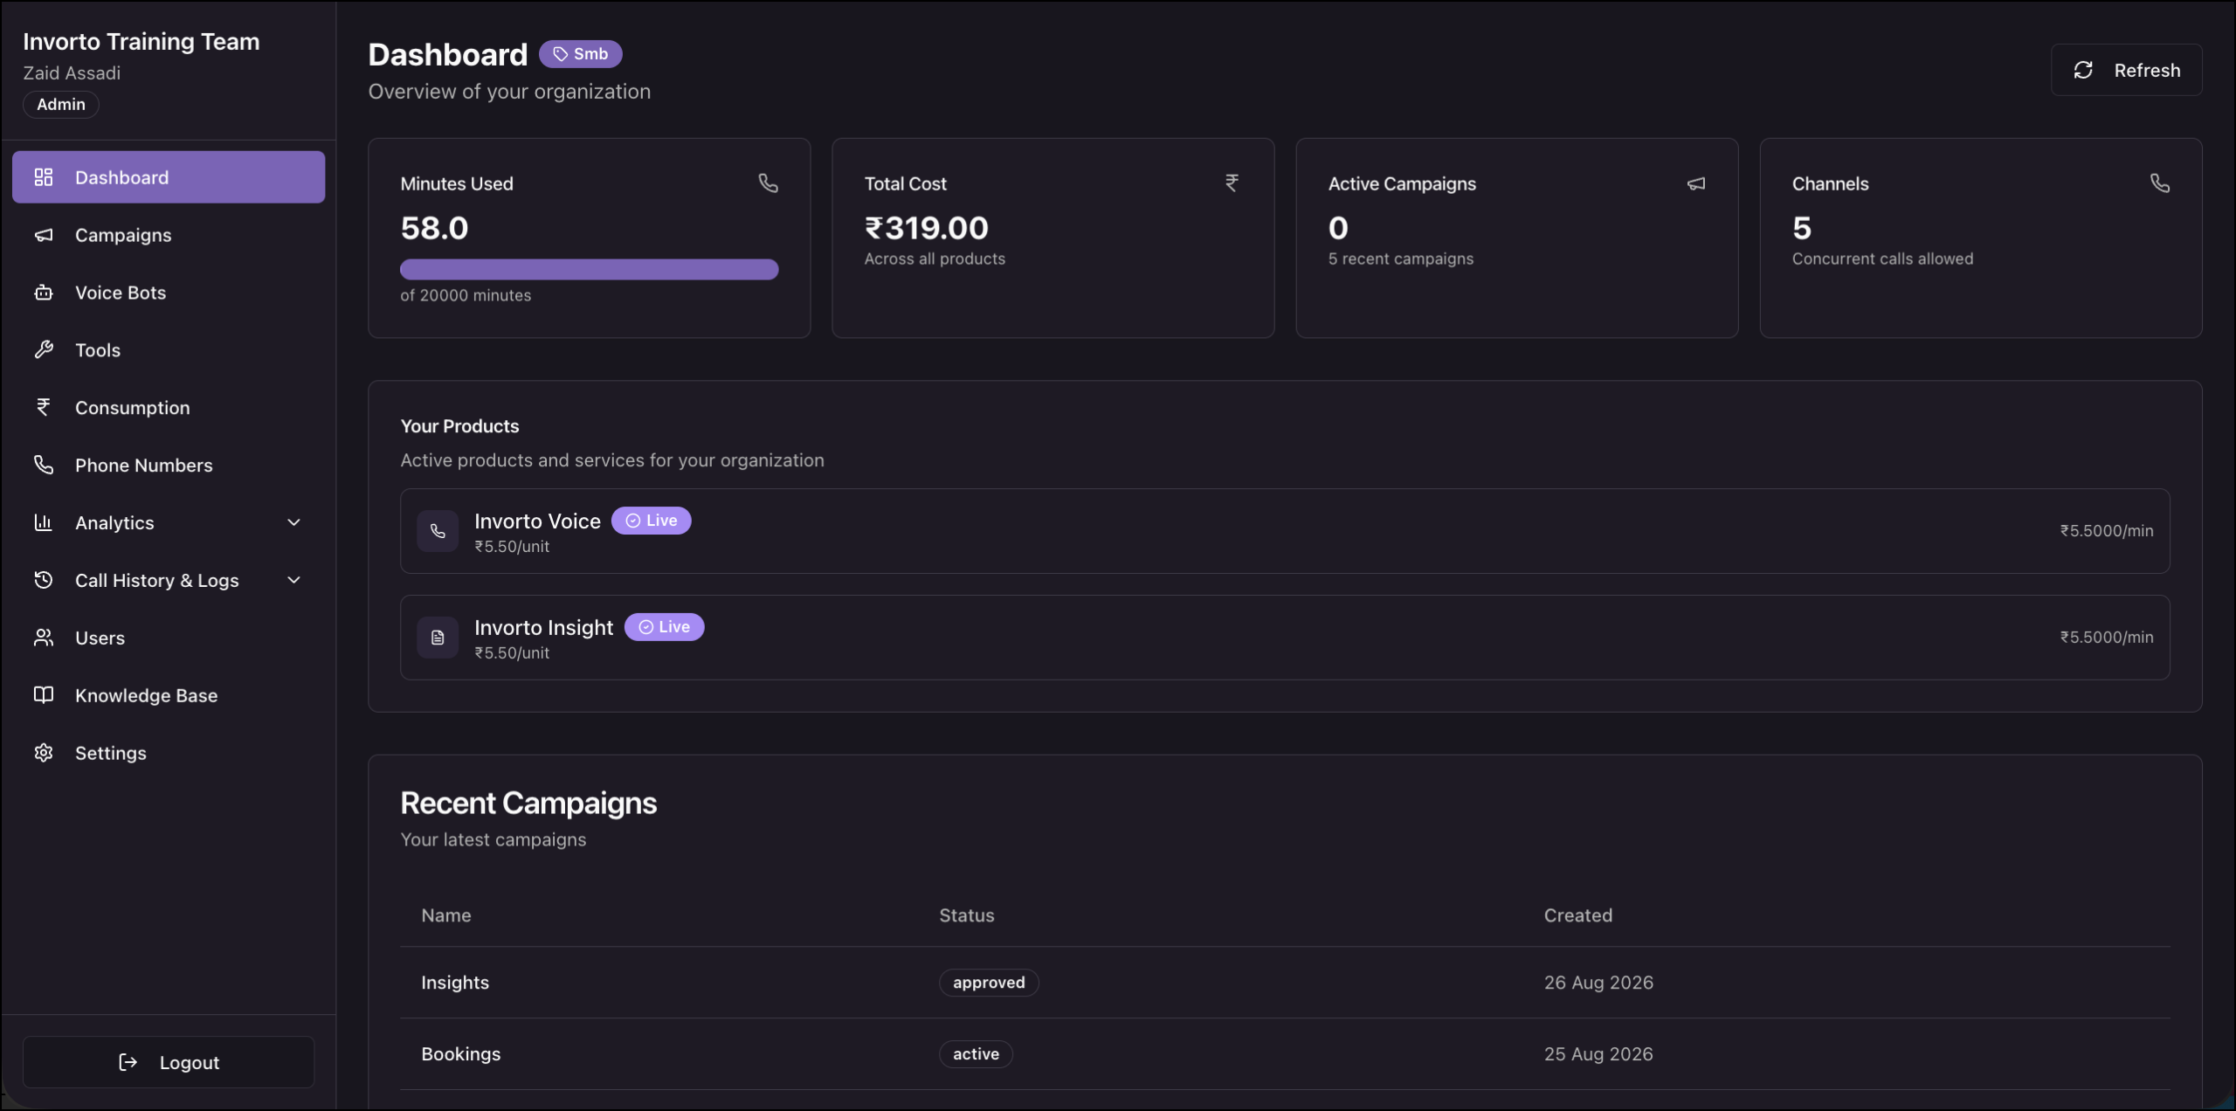Click the Users people icon
The width and height of the screenshot is (2236, 1111).
point(44,638)
